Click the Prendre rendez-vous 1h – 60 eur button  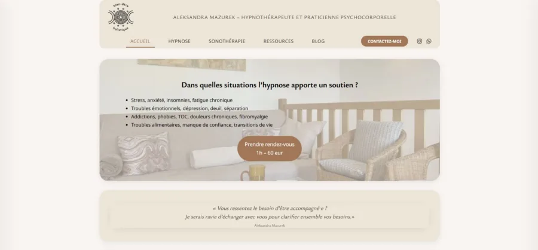(270, 149)
